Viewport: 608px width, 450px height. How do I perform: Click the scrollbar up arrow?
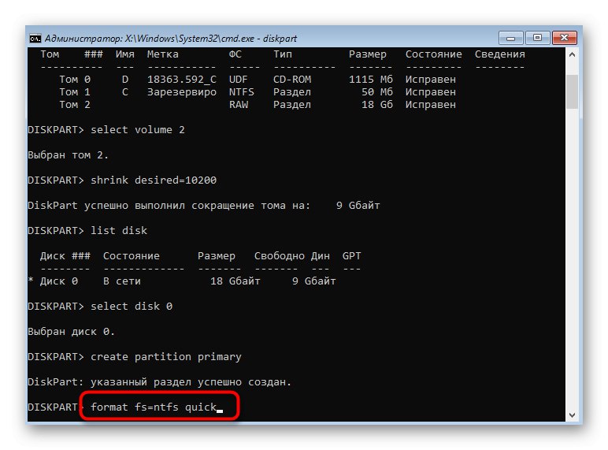coord(572,55)
